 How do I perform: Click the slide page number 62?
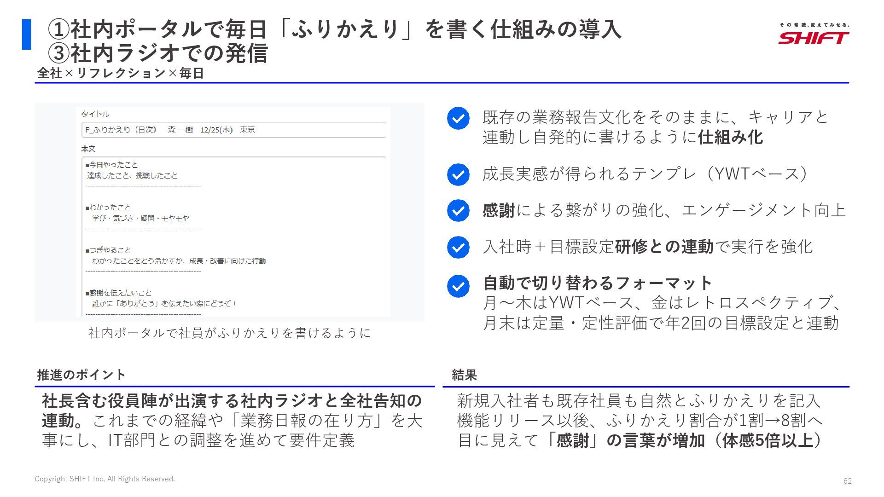[847, 481]
